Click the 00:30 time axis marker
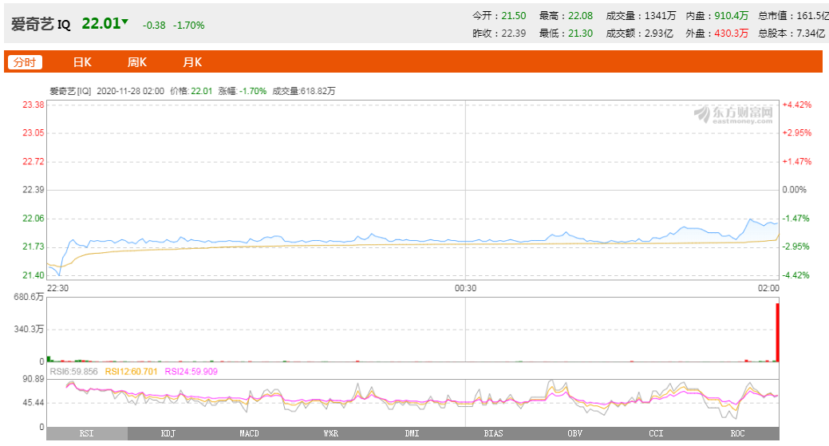This screenshot has width=829, height=446. click(465, 287)
